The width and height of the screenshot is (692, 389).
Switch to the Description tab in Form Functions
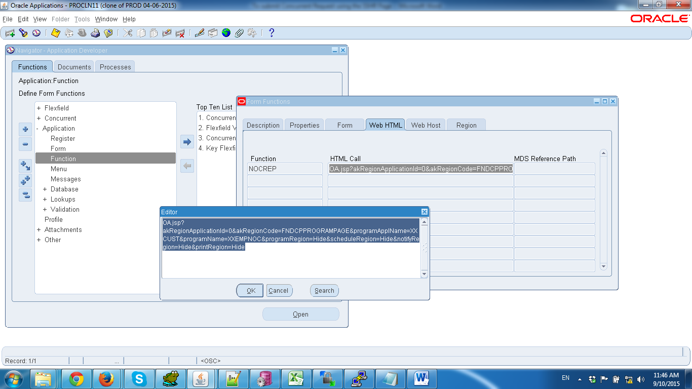[263, 125]
